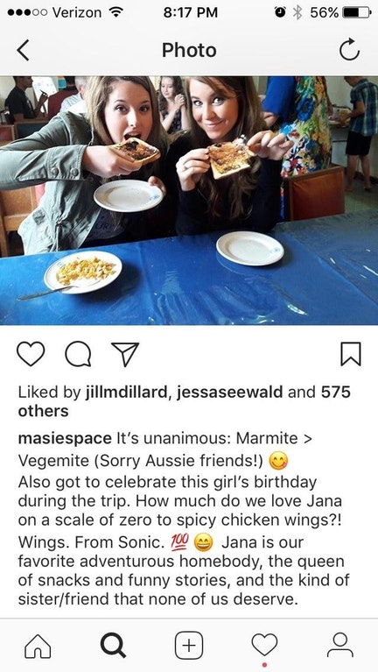This screenshot has height=672, width=378.
Task: Open the Activity heart tab
Action: (264, 645)
